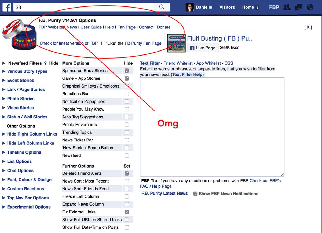Click inside the text filter textarea
The image size is (322, 233).
[212, 127]
